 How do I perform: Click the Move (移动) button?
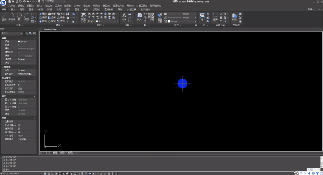pos(43,21)
